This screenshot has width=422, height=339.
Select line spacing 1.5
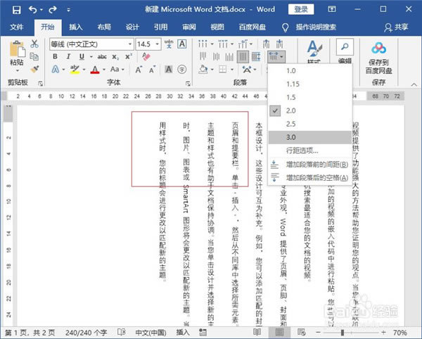pyautogui.click(x=310, y=97)
